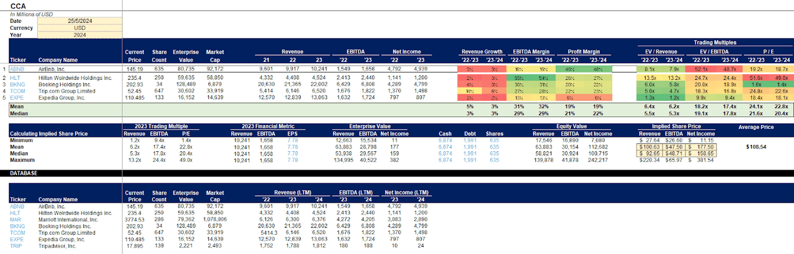Click the Minimum row label

coord(22,141)
